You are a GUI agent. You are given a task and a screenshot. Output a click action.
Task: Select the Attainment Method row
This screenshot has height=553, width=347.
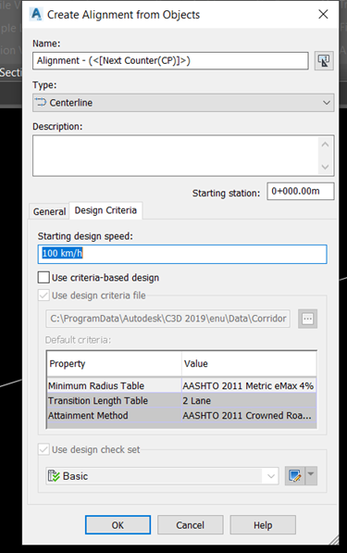coord(181,416)
